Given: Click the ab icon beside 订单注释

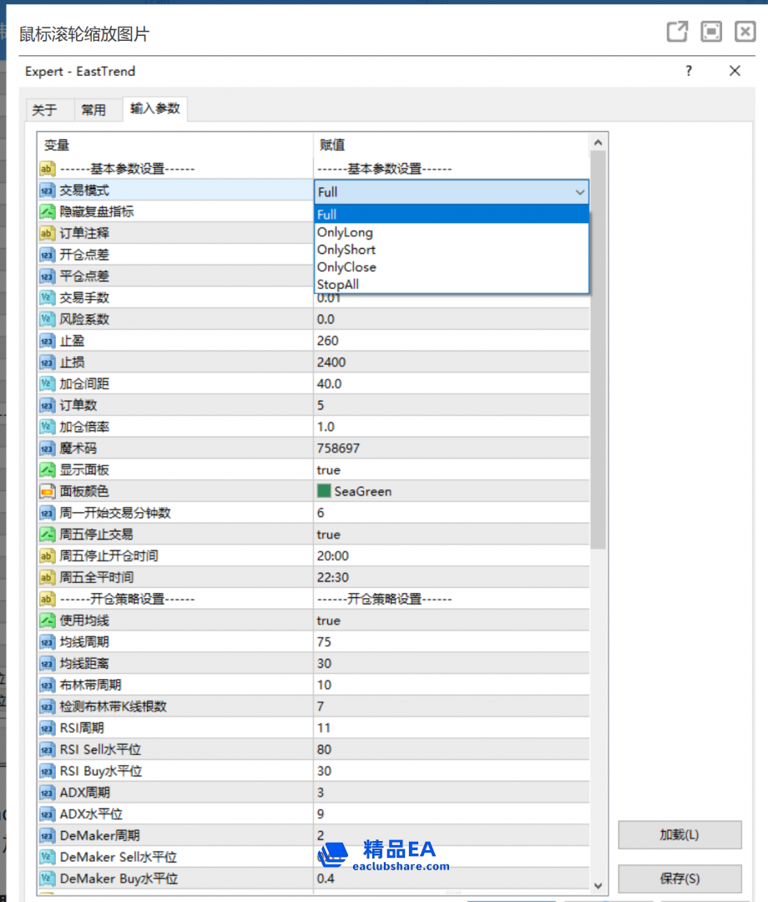Looking at the screenshot, I should tap(47, 233).
